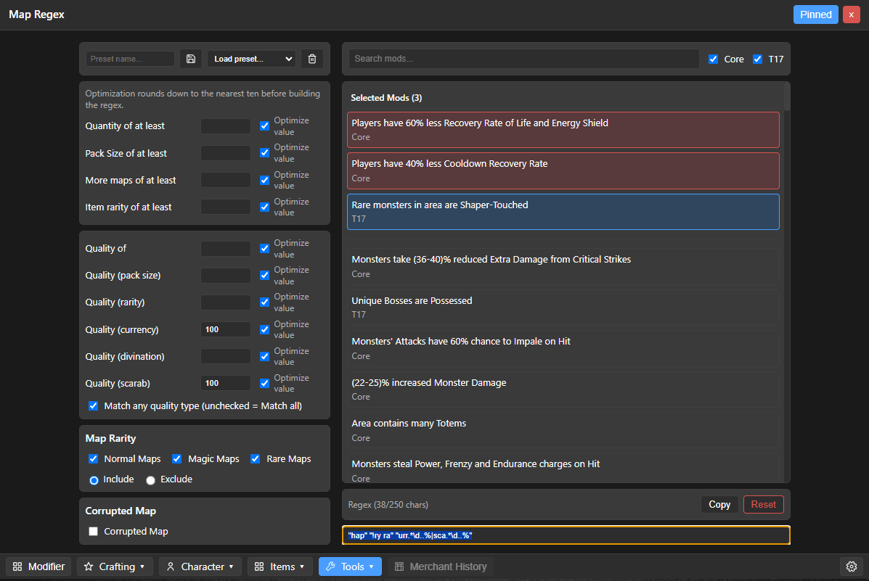Expand the Crafting dropdown arrow

coord(142,566)
